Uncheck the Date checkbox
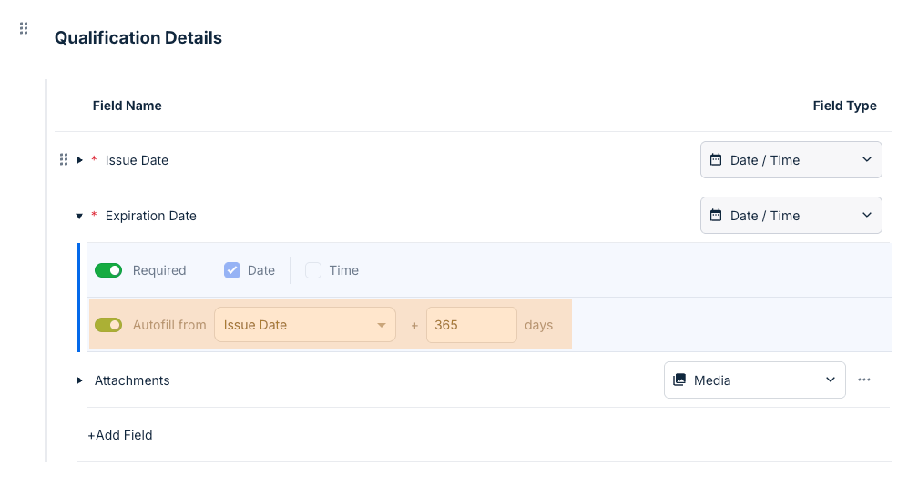This screenshot has height=496, width=908. tap(232, 270)
